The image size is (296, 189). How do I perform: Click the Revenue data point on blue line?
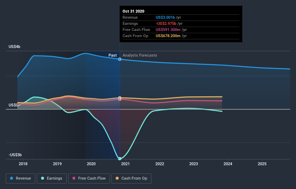tap(120, 59)
